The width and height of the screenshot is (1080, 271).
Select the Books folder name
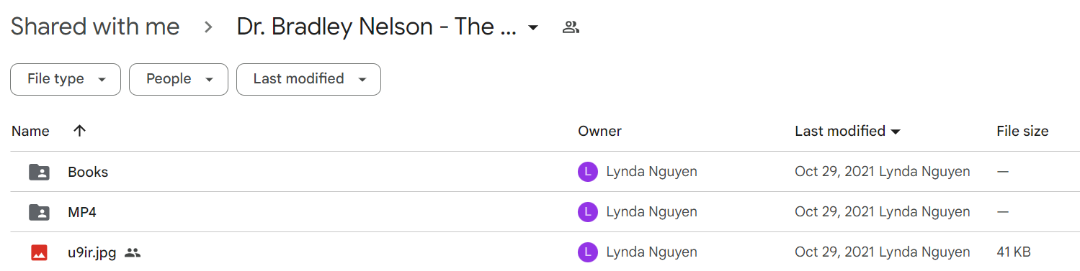[x=88, y=172]
